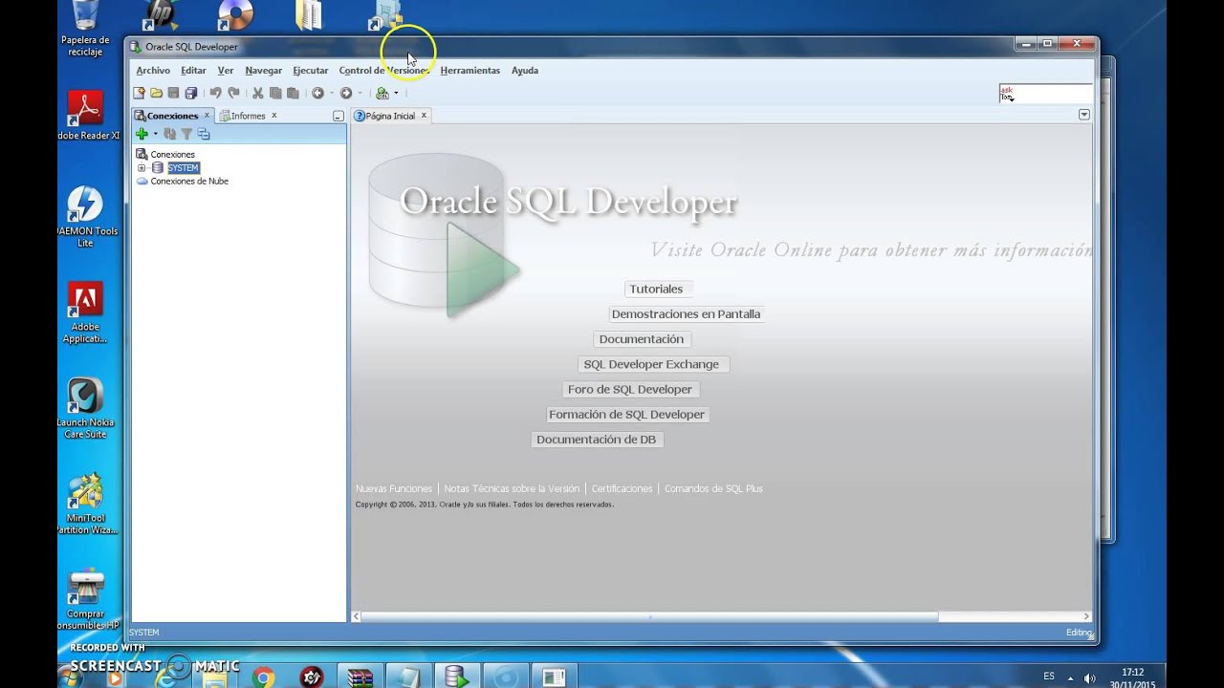
Task: Click the Conexiones de Nube cloud icon
Action: point(142,181)
